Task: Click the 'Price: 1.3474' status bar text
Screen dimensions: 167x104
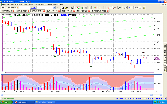Action: [161, 98]
